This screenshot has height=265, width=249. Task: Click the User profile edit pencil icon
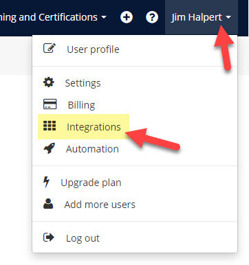pos(50,48)
